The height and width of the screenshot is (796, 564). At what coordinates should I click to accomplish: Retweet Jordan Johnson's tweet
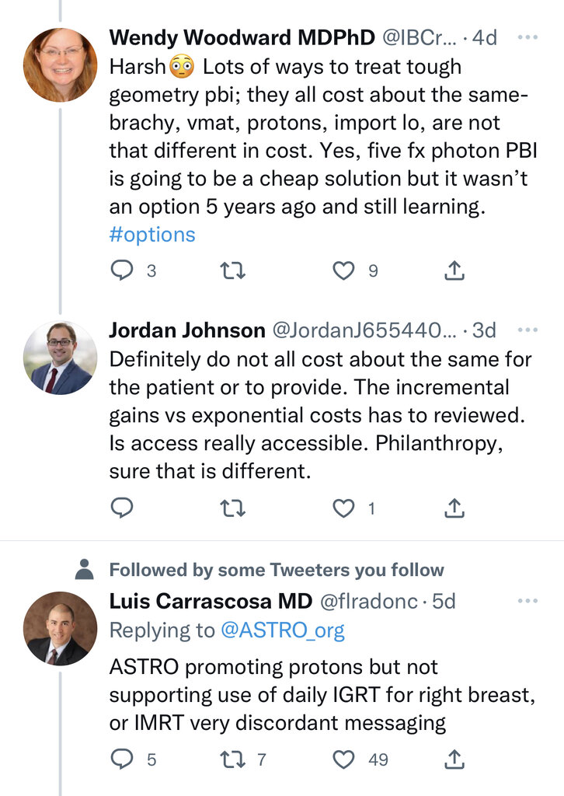[x=232, y=508]
